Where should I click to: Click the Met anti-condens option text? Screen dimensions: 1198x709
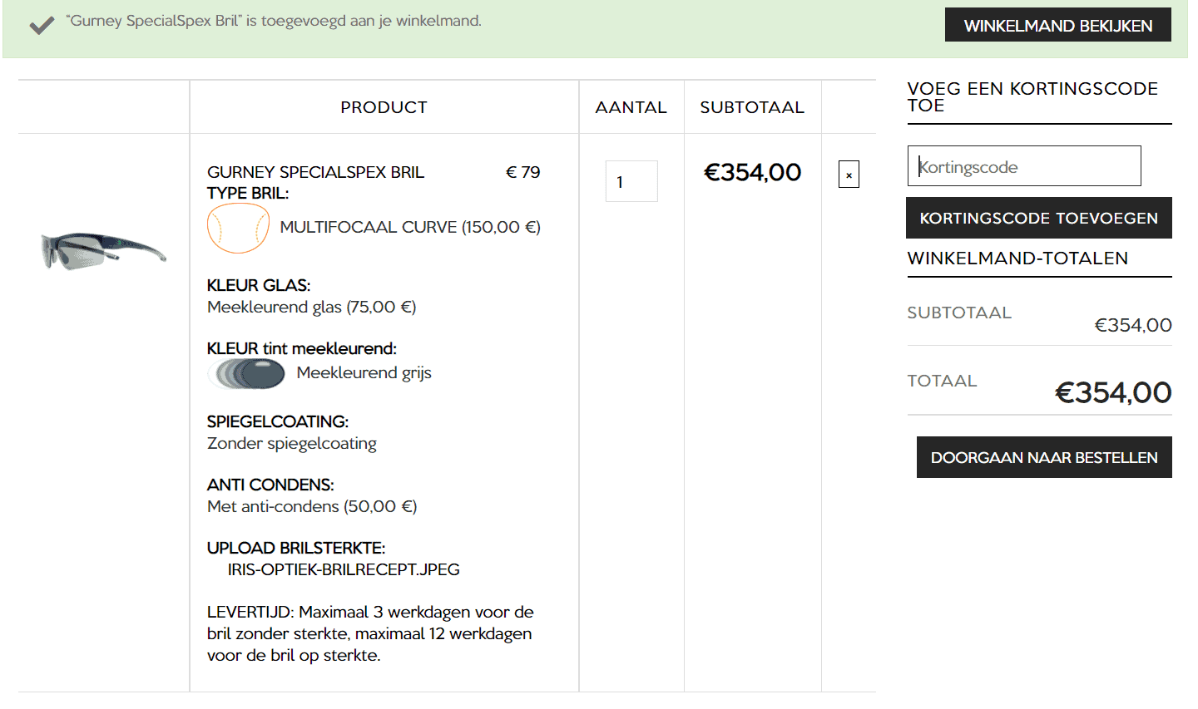pos(312,506)
